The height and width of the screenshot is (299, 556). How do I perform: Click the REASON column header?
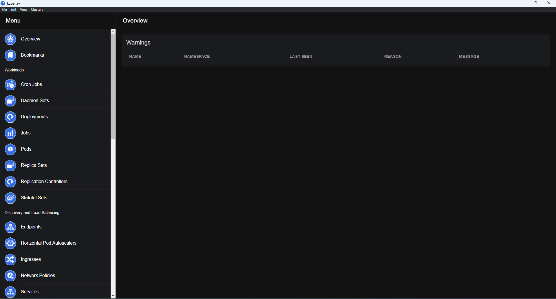(x=393, y=56)
